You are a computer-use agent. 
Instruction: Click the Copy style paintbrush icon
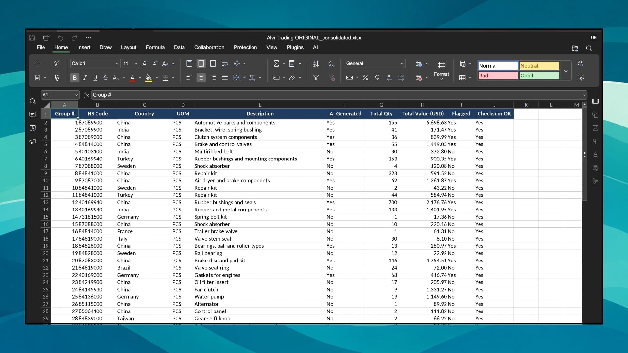pos(57,77)
